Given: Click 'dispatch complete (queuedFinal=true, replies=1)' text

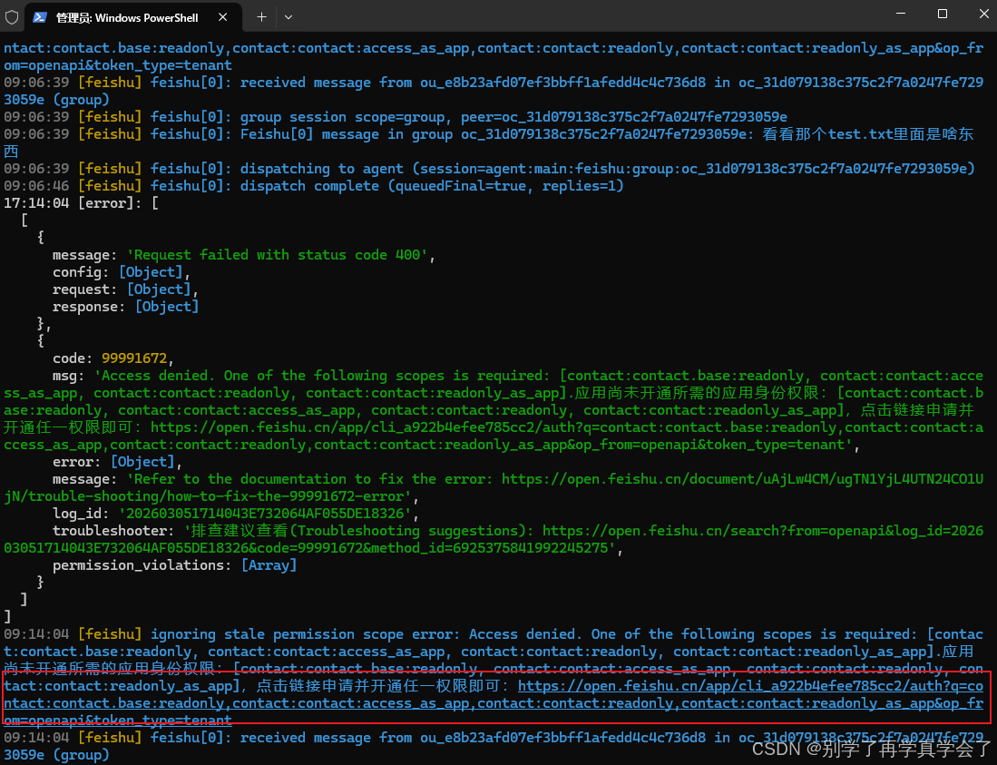Looking at the screenshot, I should tap(432, 186).
